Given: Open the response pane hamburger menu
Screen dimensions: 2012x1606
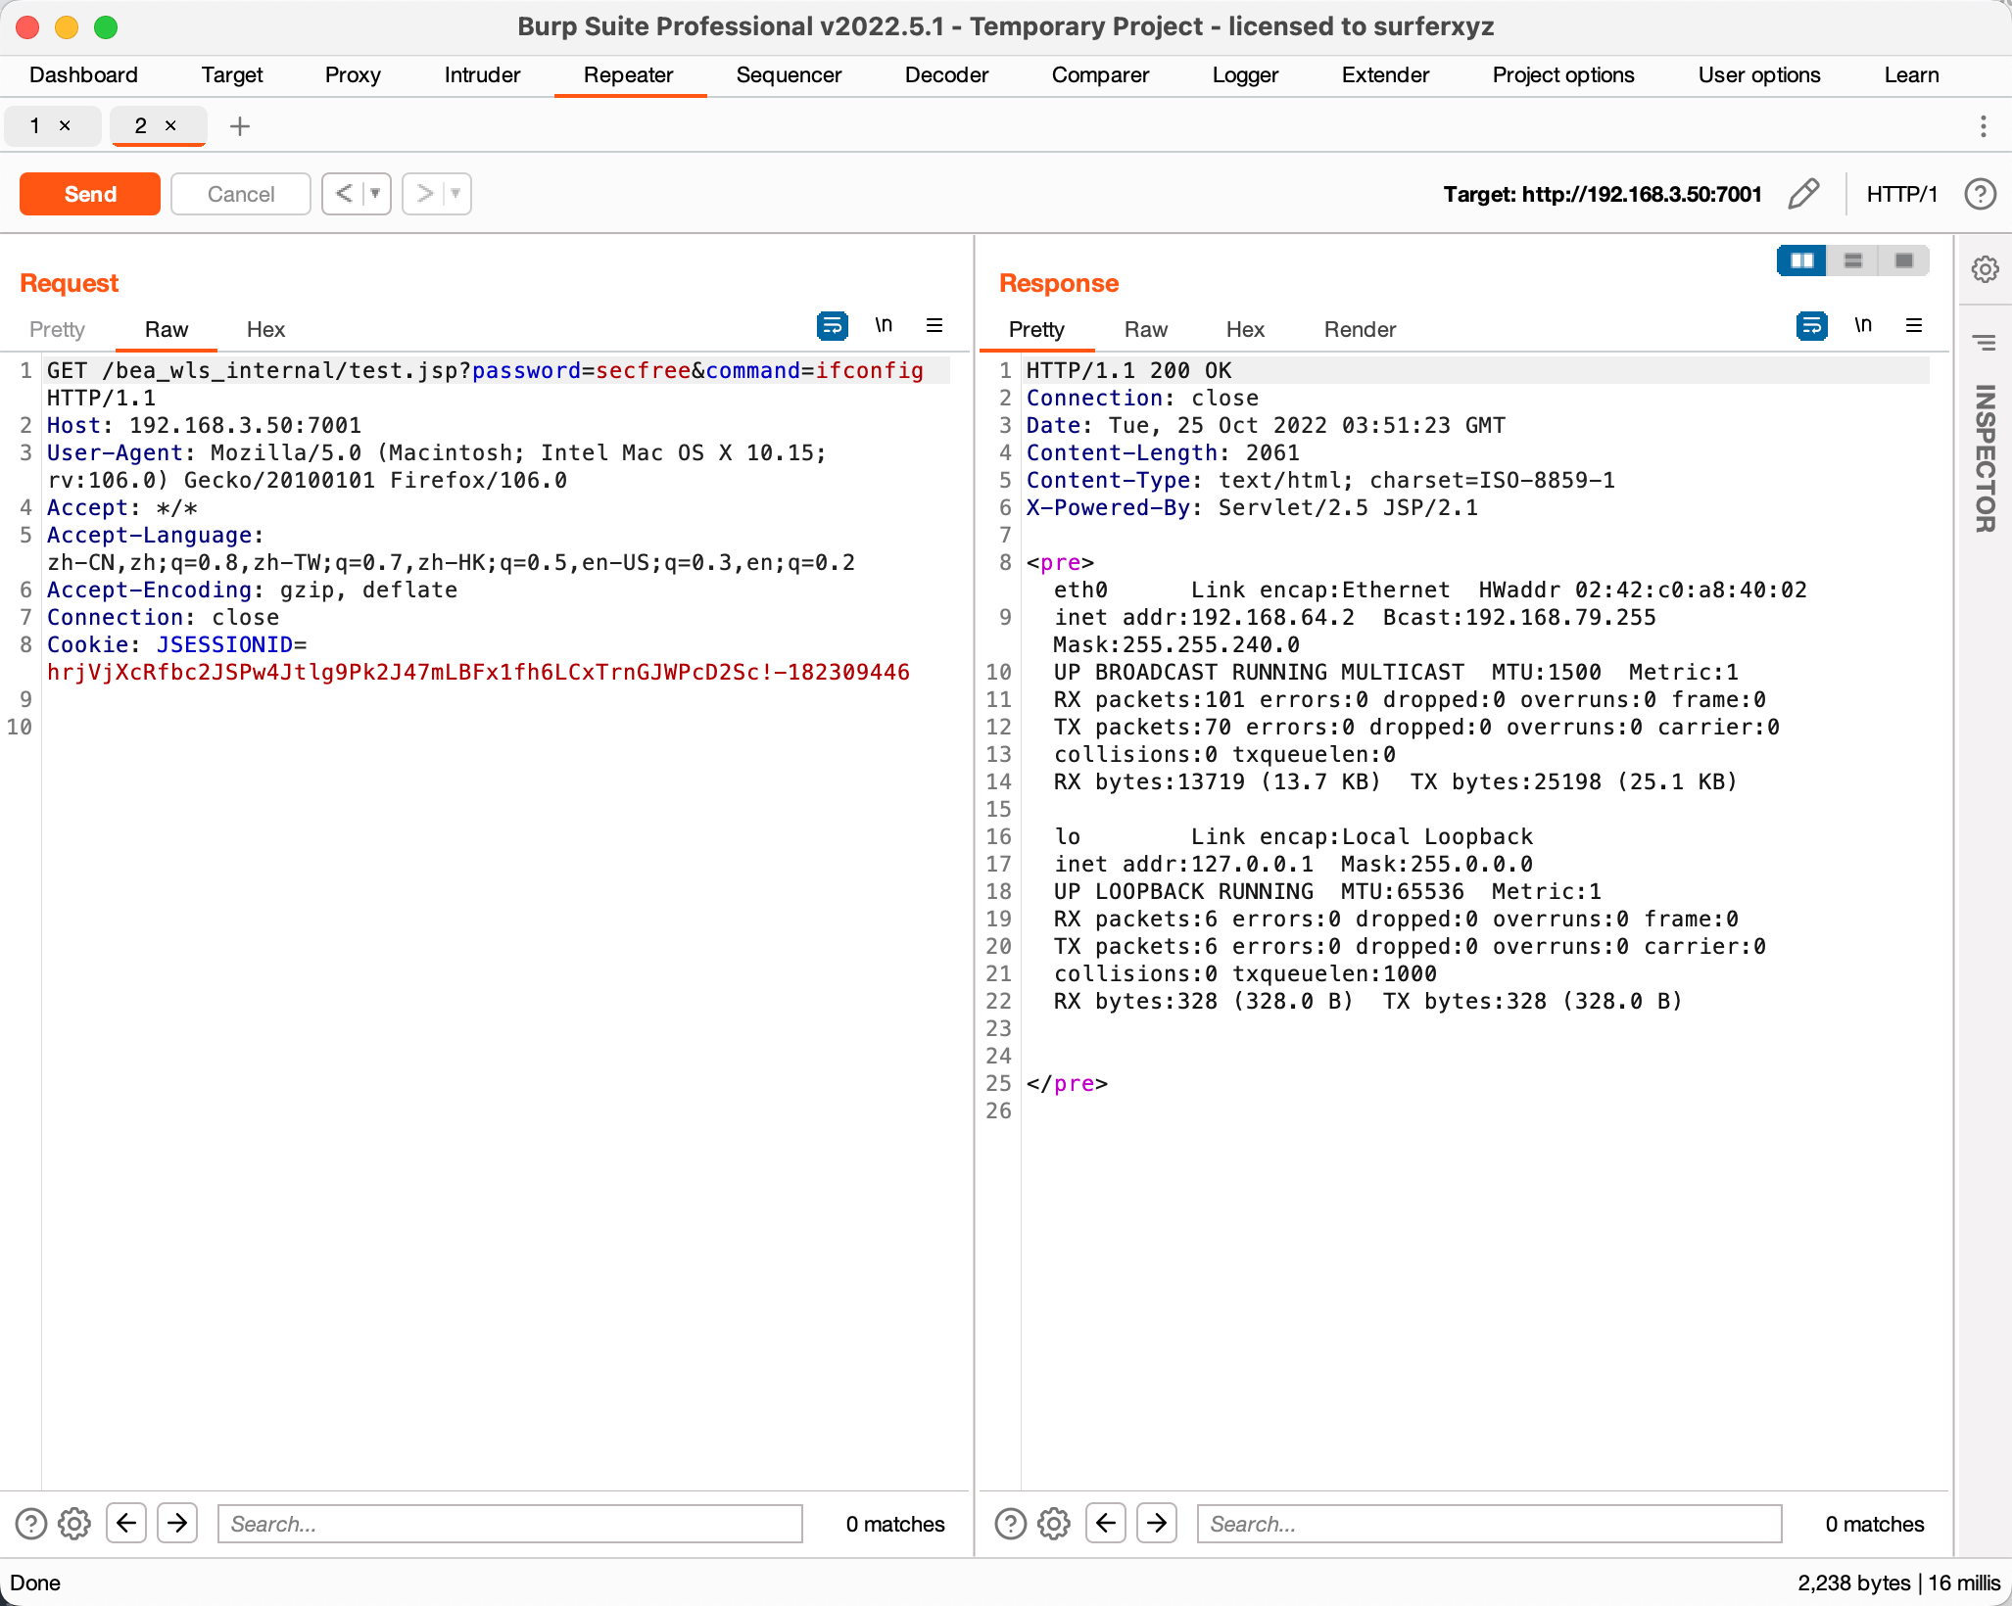Looking at the screenshot, I should pyautogui.click(x=1913, y=326).
